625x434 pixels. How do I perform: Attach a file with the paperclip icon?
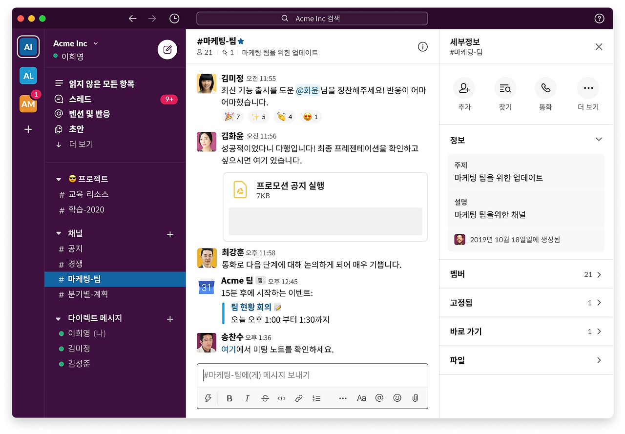415,398
